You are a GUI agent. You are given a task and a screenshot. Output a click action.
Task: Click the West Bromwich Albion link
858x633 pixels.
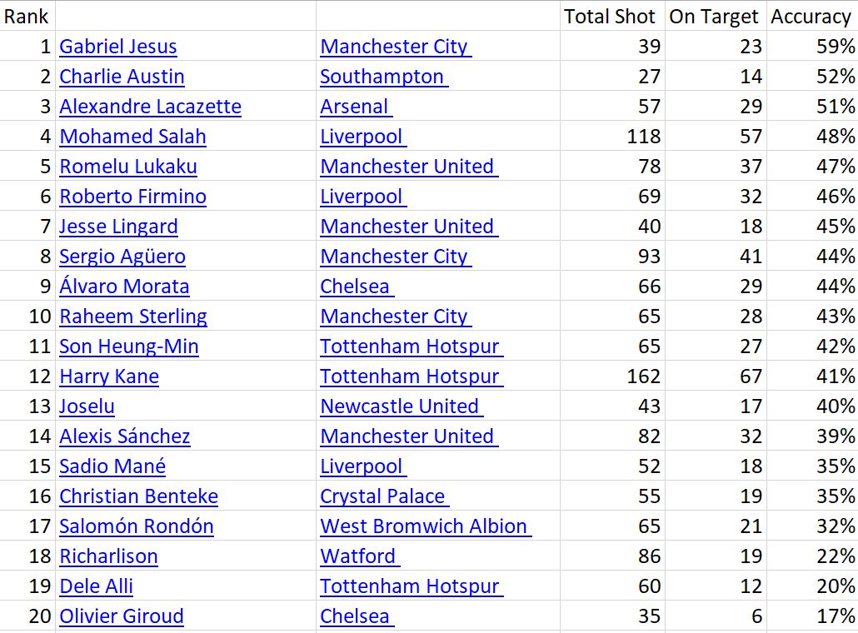click(x=424, y=526)
